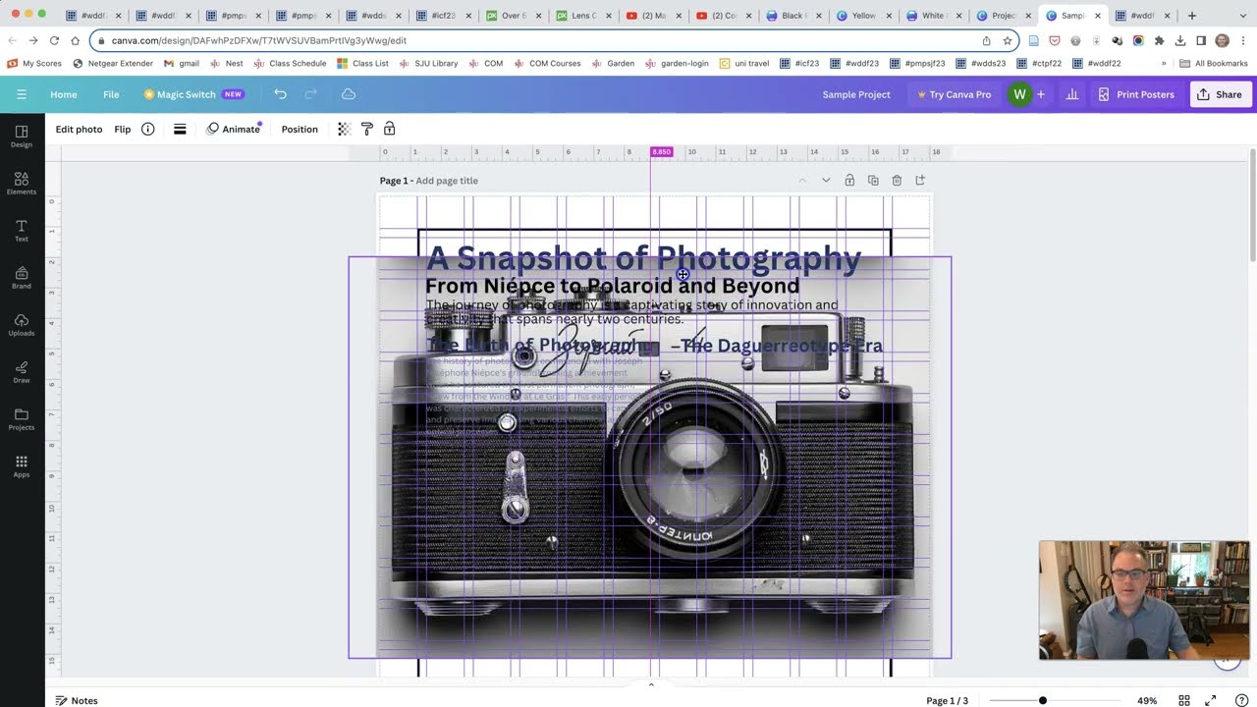
Task: Click the Redo arrow
Action: click(311, 94)
